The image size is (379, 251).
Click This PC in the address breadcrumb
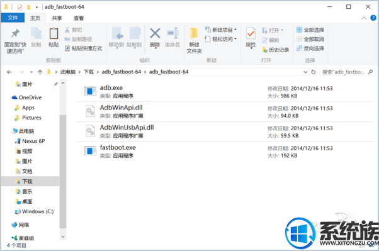point(68,72)
